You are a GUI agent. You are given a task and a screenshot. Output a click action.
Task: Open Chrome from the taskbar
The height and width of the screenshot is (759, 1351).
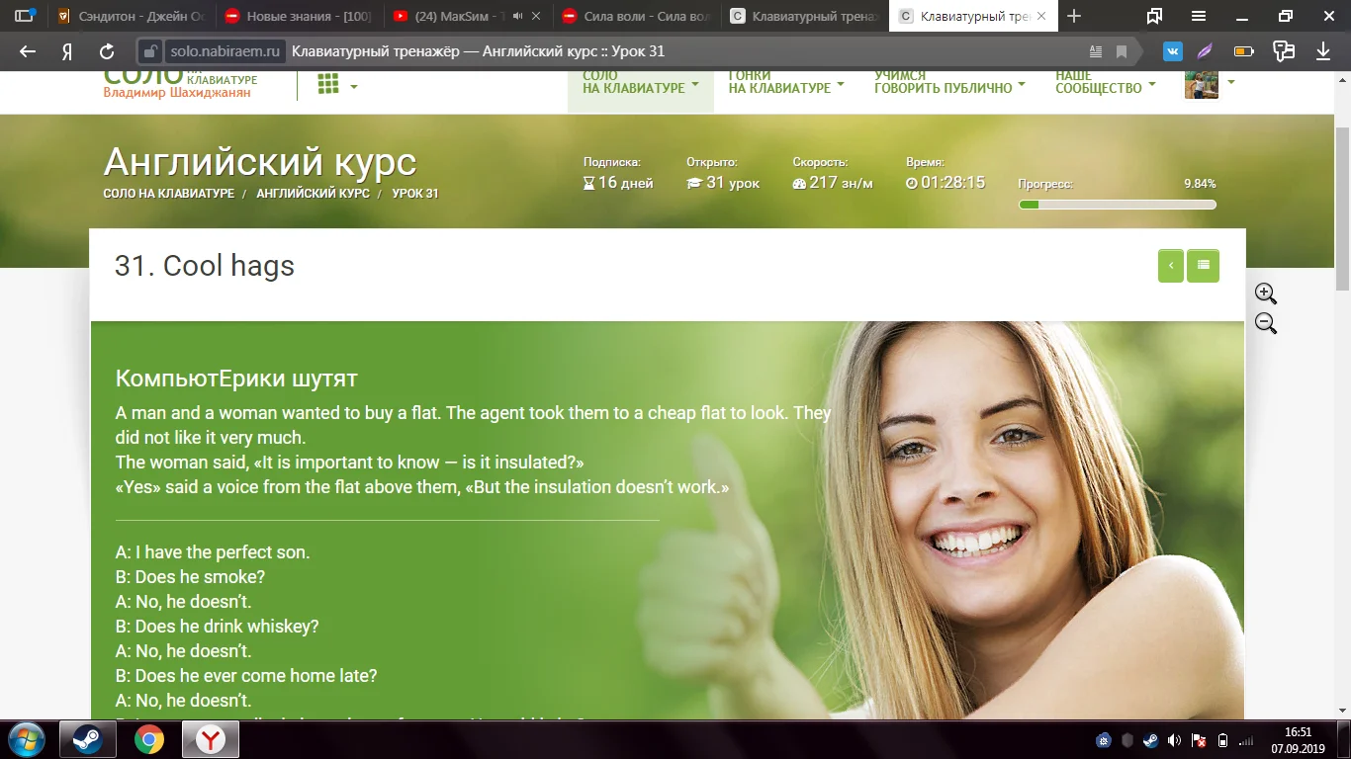click(146, 739)
